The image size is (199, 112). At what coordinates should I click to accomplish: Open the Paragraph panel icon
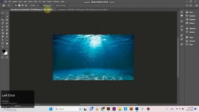[x=182, y=30]
